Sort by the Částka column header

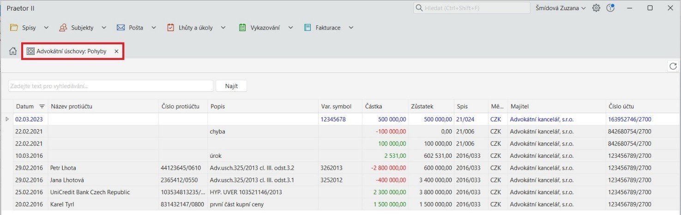click(x=373, y=107)
